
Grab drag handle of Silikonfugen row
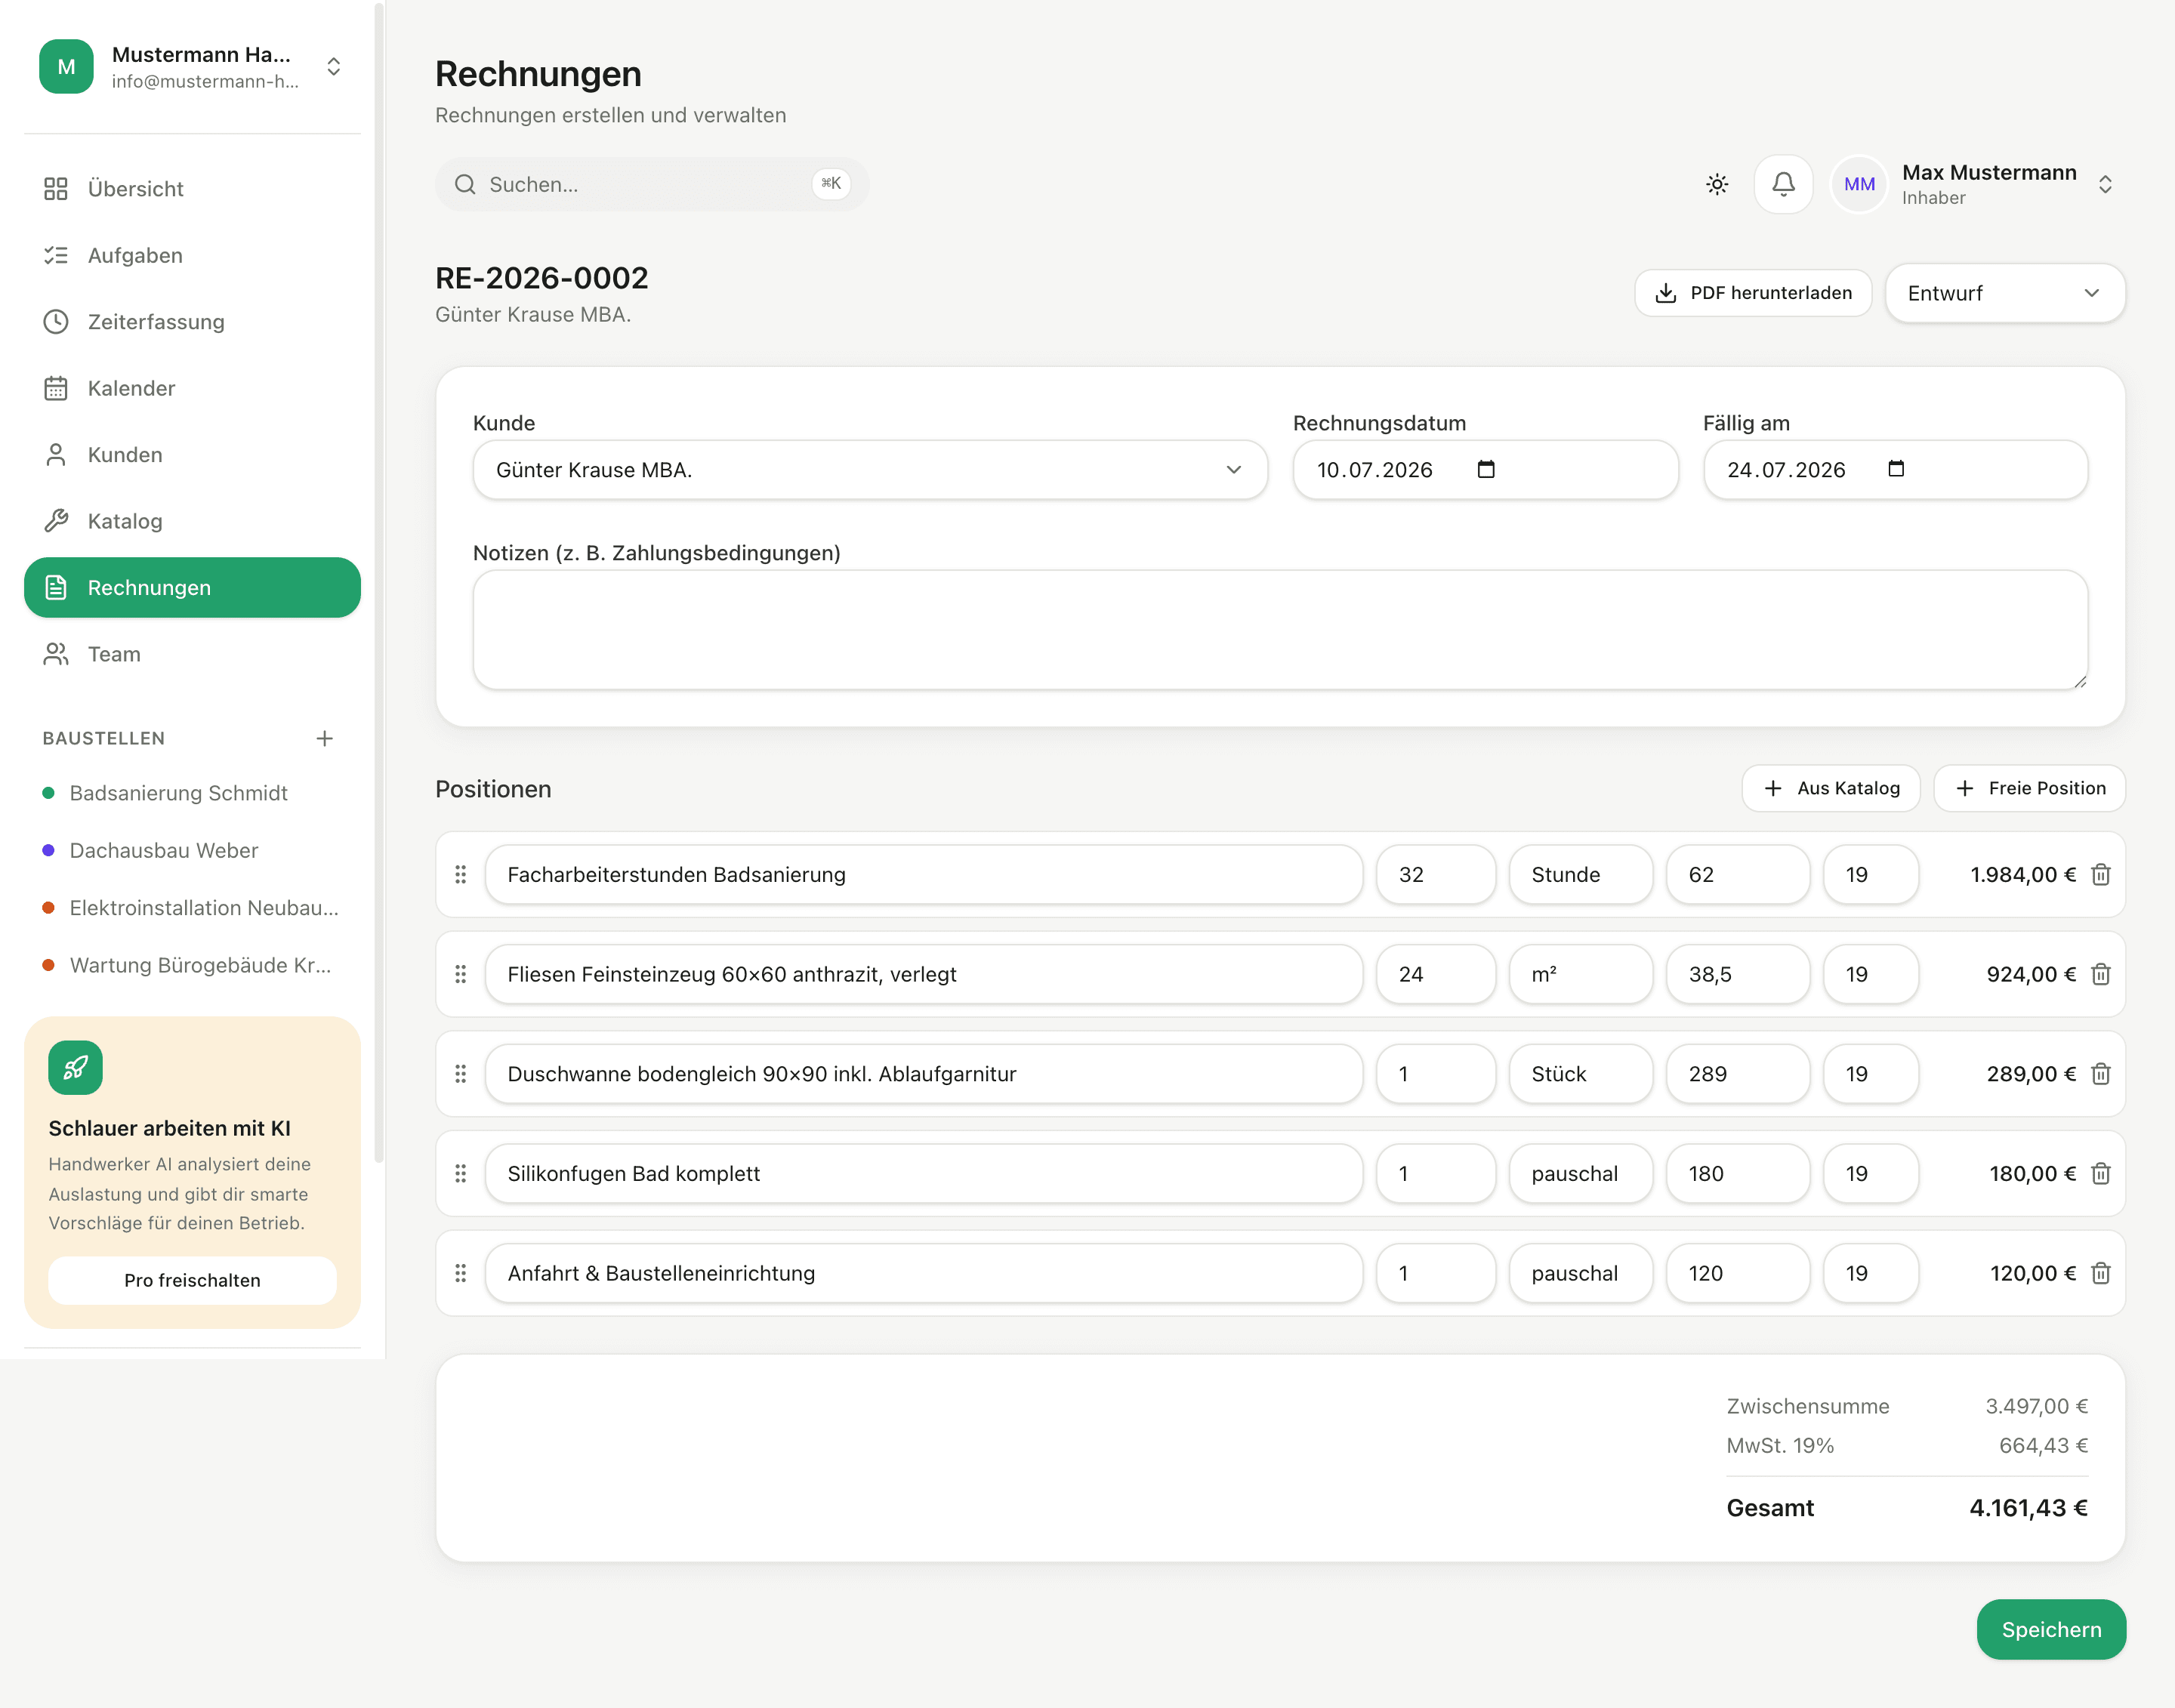click(461, 1173)
